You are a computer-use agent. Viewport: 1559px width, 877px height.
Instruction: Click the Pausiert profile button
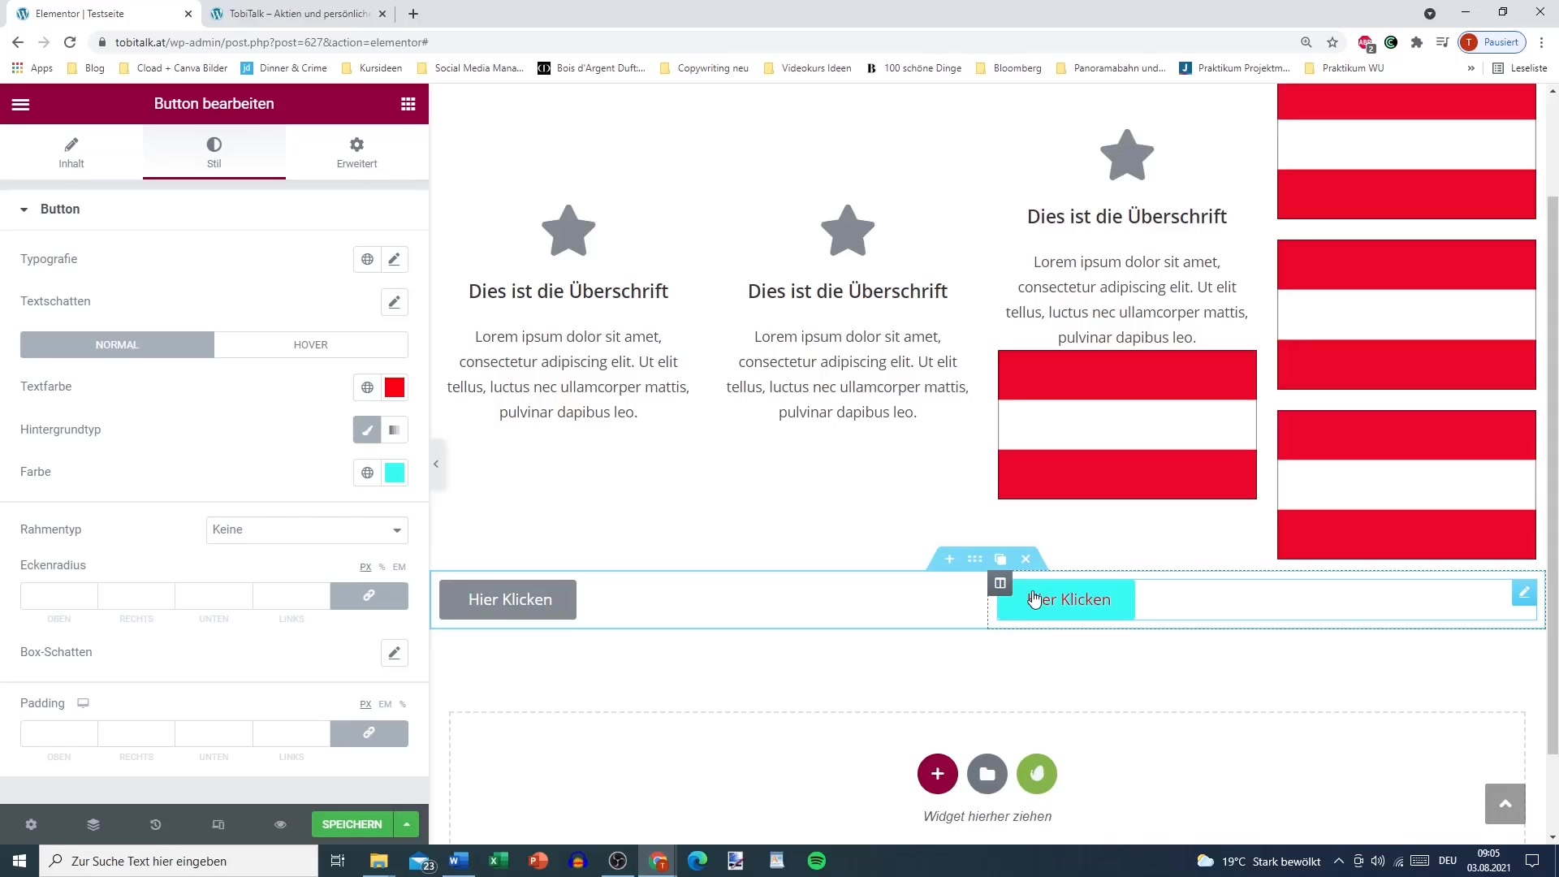1492,42
